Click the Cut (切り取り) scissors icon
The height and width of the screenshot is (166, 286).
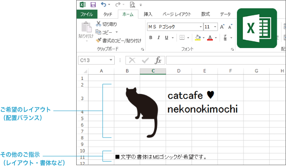pyautogui.click(x=99, y=24)
